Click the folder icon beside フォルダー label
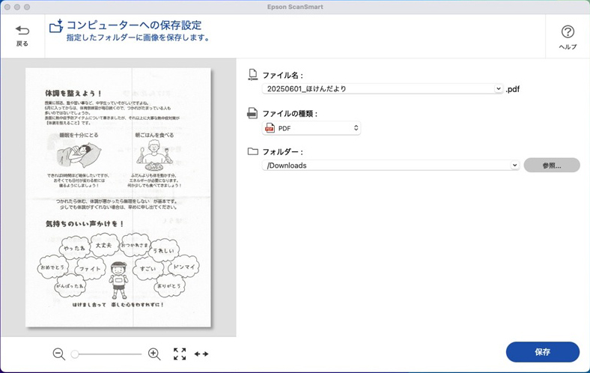Screen dimensions: 590x373 pos(253,151)
